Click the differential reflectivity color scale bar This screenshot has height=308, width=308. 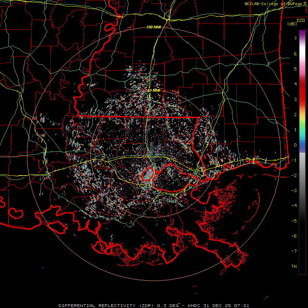point(302,152)
